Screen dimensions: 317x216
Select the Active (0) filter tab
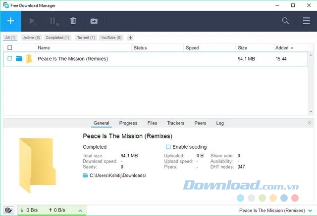click(32, 38)
